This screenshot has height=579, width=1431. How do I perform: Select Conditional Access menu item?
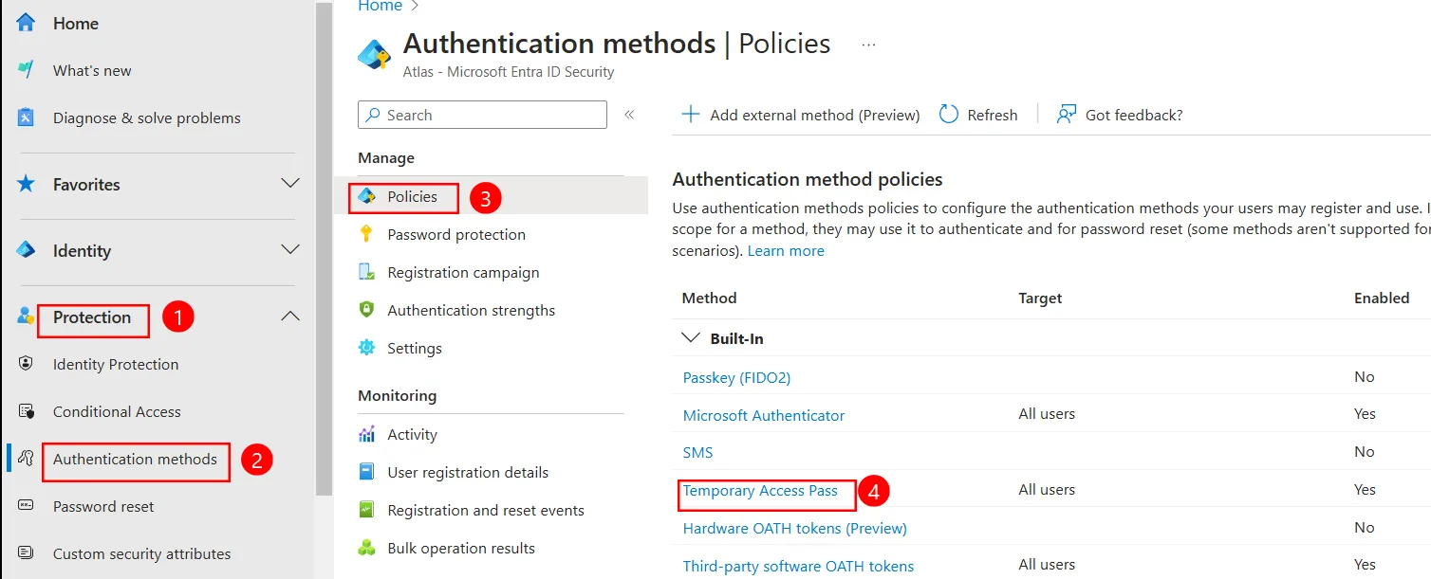pos(117,411)
